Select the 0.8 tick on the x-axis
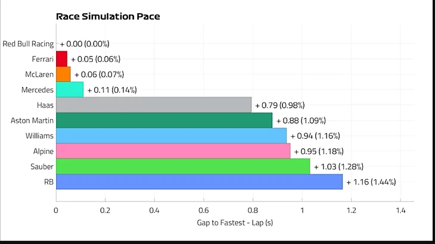The height and width of the screenshot is (244, 435). pyautogui.click(x=253, y=210)
